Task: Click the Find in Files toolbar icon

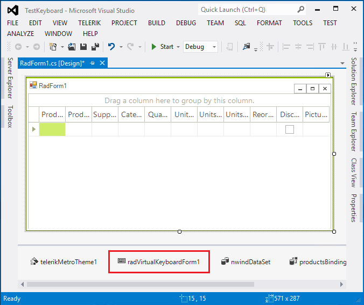Action: click(247, 47)
